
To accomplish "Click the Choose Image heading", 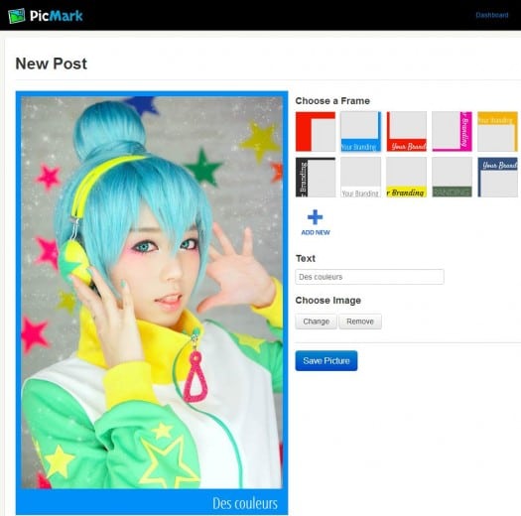I will tap(327, 301).
